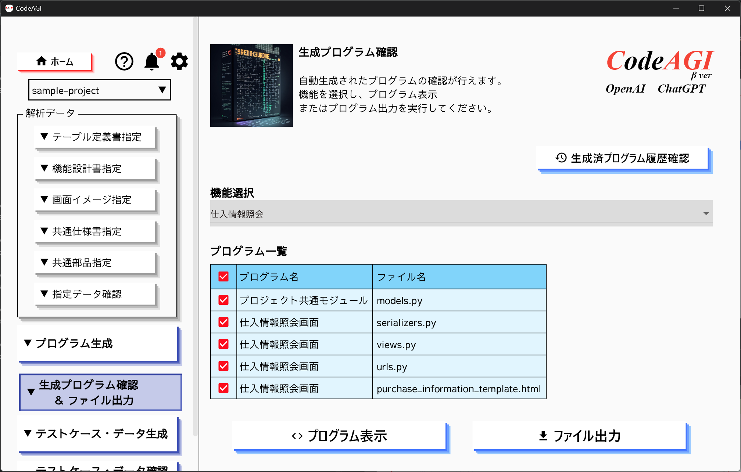This screenshot has width=741, height=472.
Task: Open the 機能選択 dropdown showing 仕入情報照会
Action: [x=461, y=214]
